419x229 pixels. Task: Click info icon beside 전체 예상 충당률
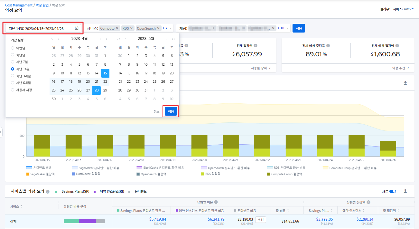pos(328,46)
